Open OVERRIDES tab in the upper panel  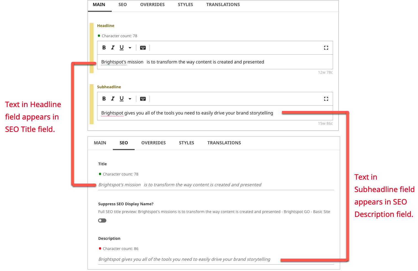[x=153, y=5]
